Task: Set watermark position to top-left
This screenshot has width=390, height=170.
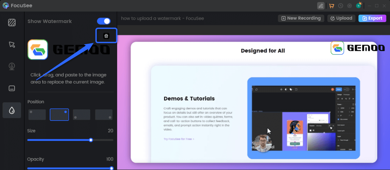Action: (37, 114)
